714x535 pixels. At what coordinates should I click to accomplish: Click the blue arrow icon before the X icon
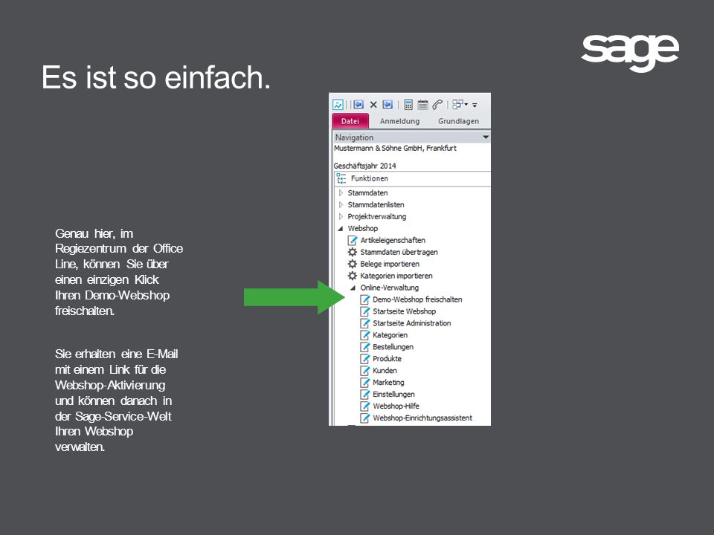[358, 105]
